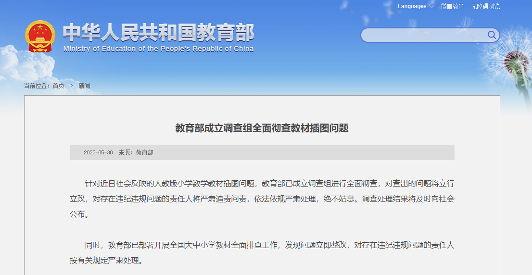The height and width of the screenshot is (275, 532).
Task: Go to 首页 in breadcrumb
Action: tap(58, 86)
